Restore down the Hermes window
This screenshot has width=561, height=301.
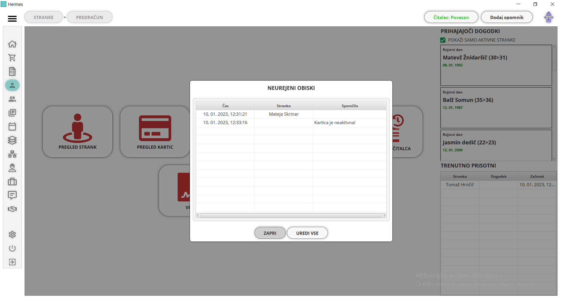coord(535,4)
